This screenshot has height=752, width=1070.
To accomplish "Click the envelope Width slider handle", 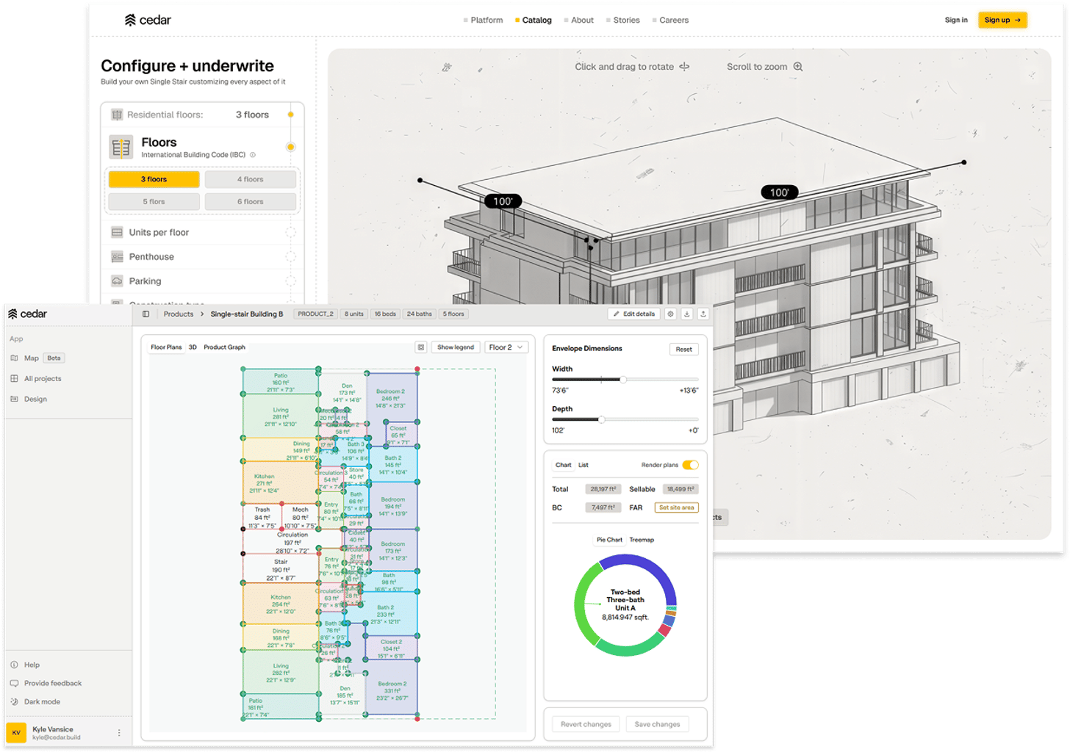I will pyautogui.click(x=623, y=380).
